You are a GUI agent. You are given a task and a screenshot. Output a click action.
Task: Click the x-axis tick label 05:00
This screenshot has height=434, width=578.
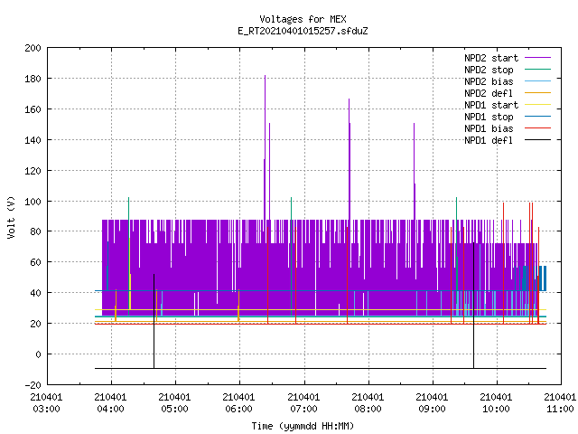174,409
